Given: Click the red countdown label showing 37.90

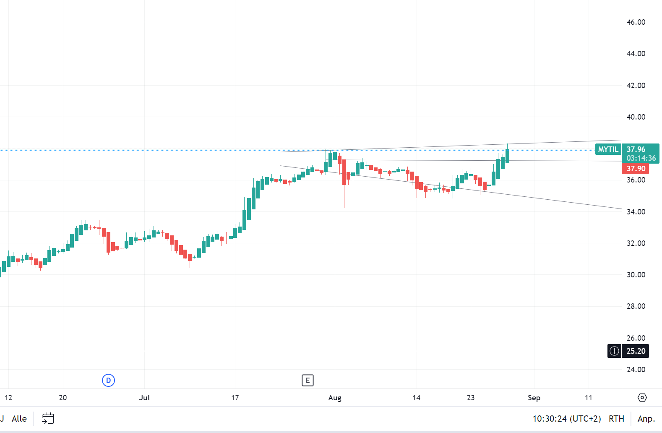Looking at the screenshot, I should [x=635, y=168].
